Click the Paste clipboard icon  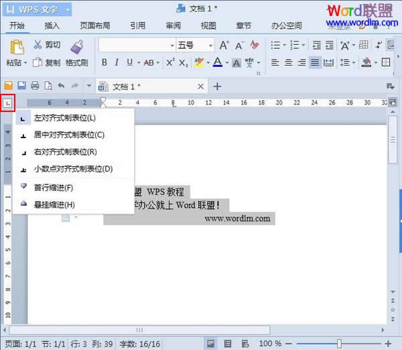[17, 47]
